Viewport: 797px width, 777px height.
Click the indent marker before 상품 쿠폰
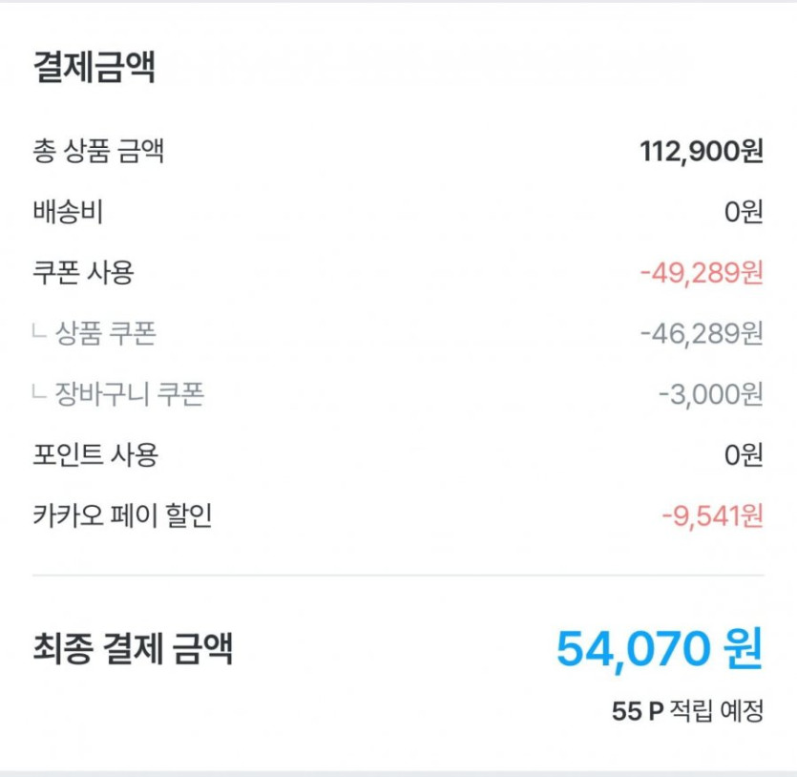pos(39,333)
